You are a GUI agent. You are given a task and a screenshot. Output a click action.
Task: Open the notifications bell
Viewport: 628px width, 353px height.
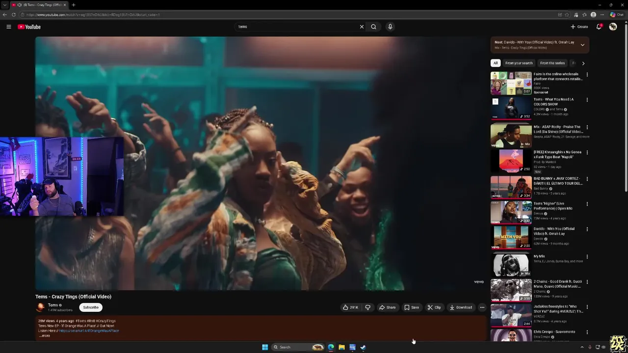click(x=599, y=27)
